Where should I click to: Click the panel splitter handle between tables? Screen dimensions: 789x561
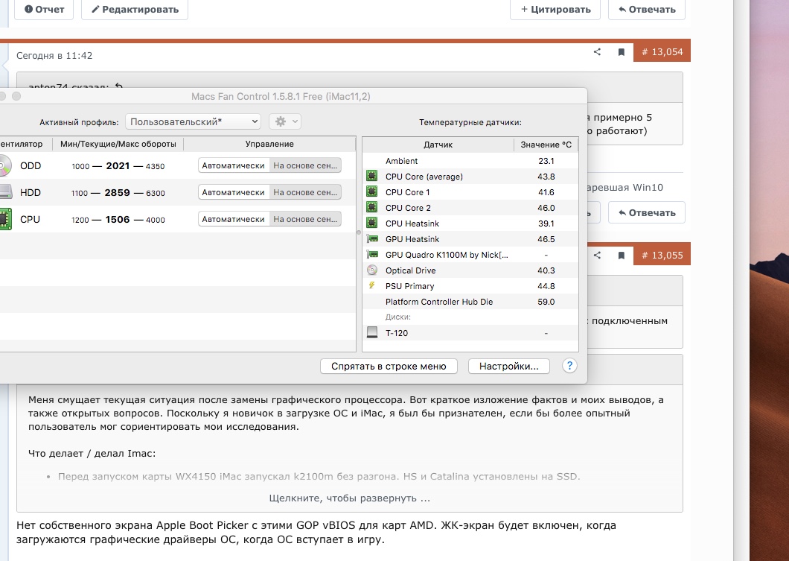[359, 232]
